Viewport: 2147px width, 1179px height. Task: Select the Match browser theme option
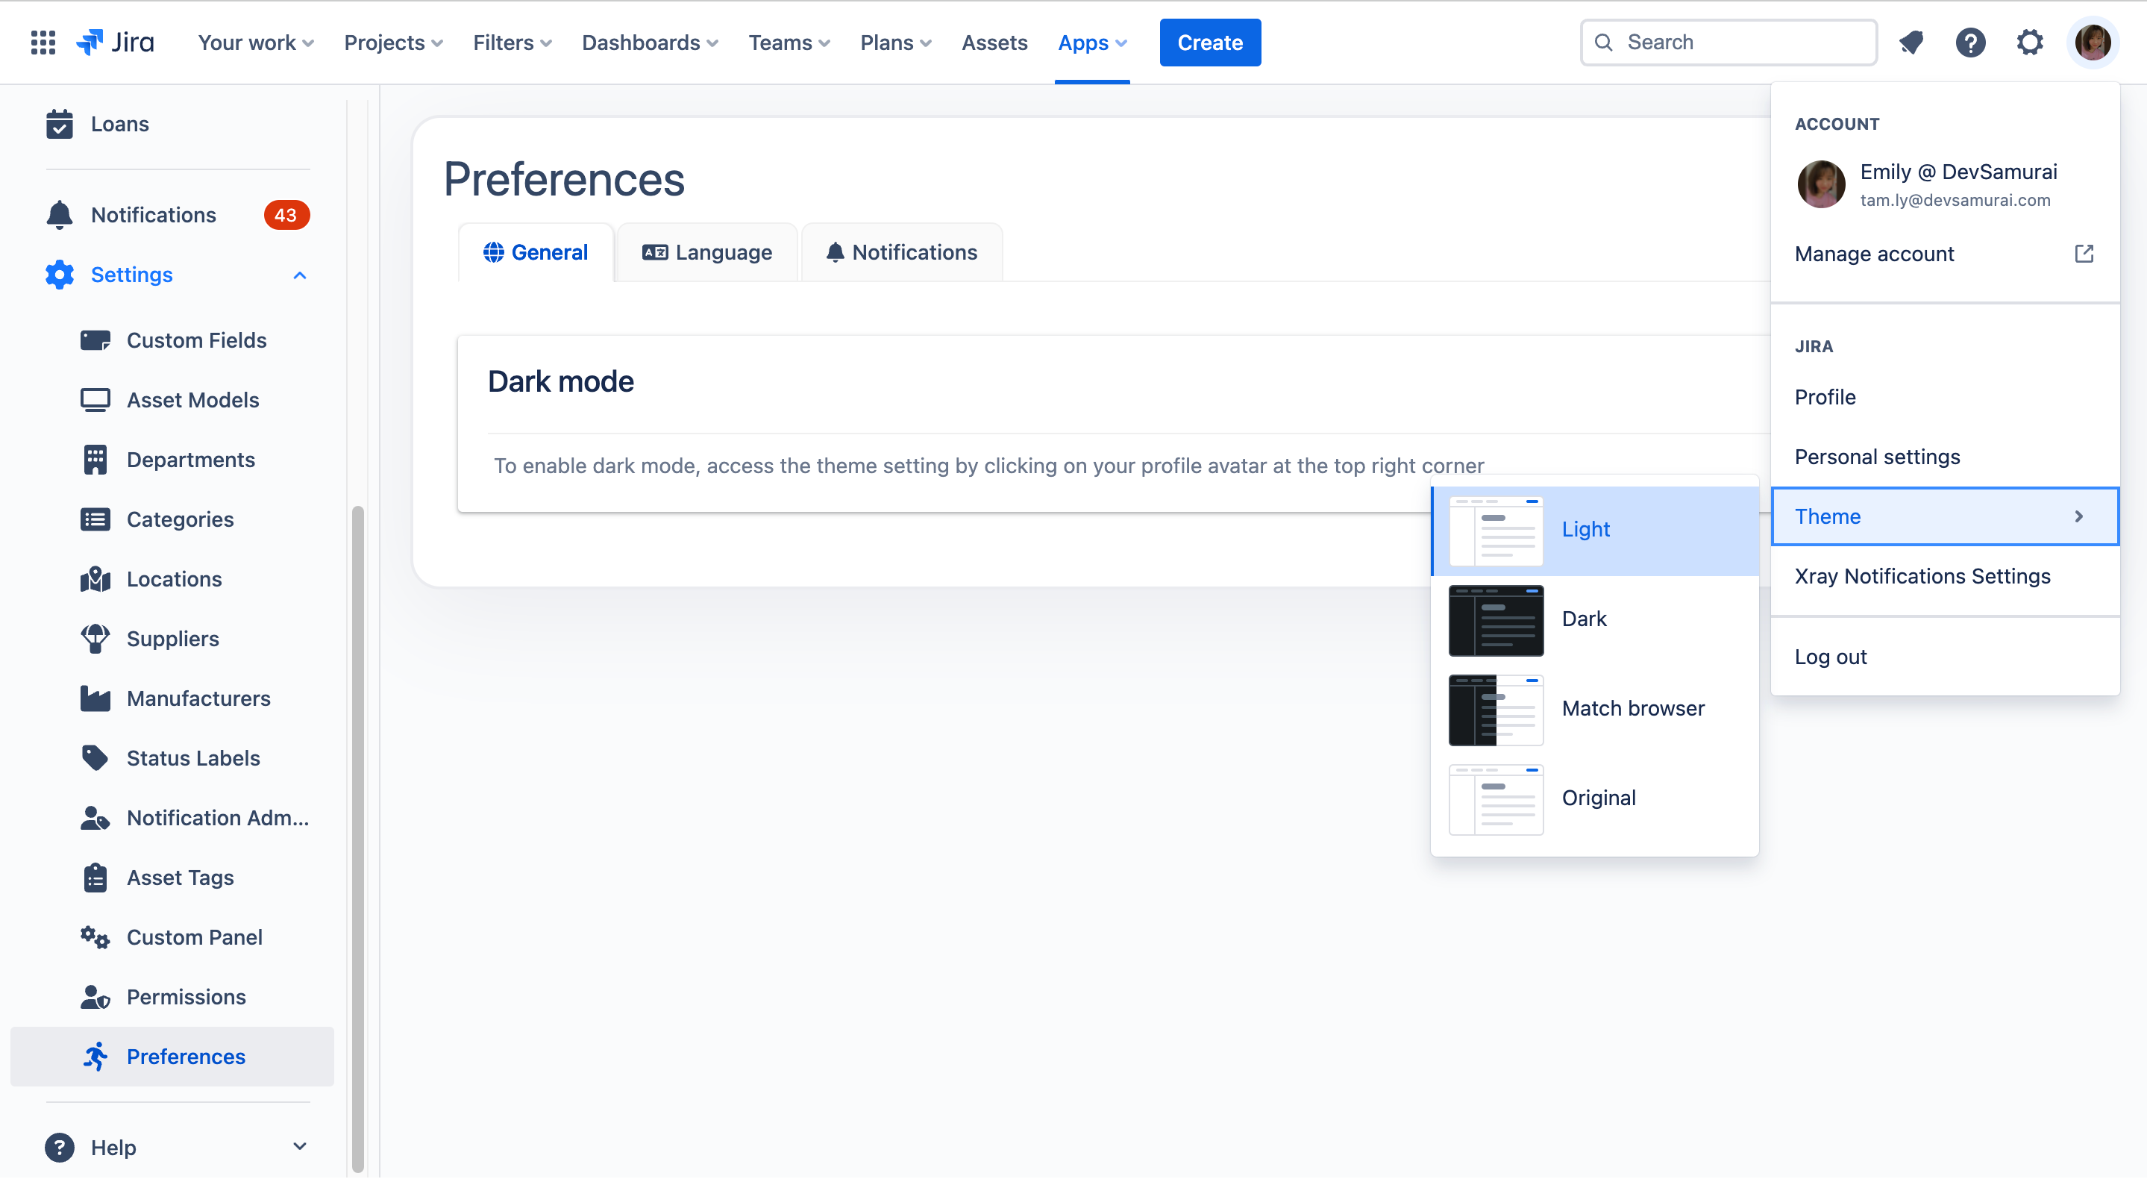pos(1593,707)
